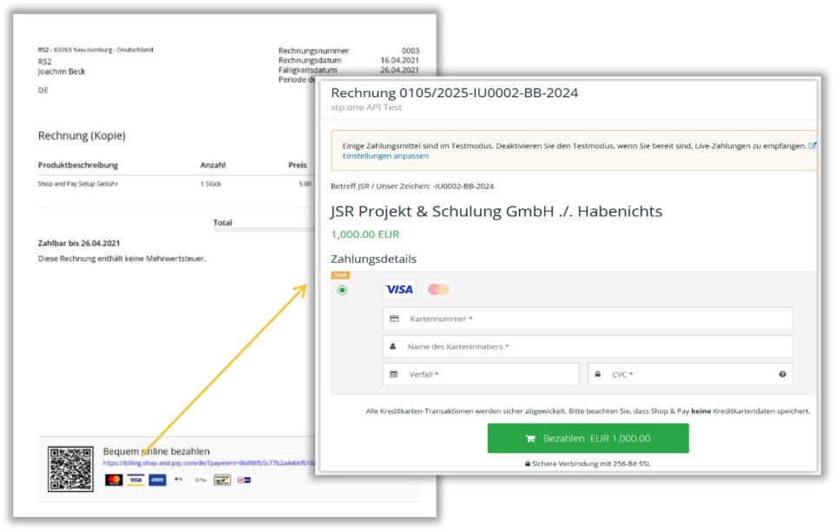The image size is (836, 531).
Task: Click the 'Anzahl' column header
Action: coord(213,165)
